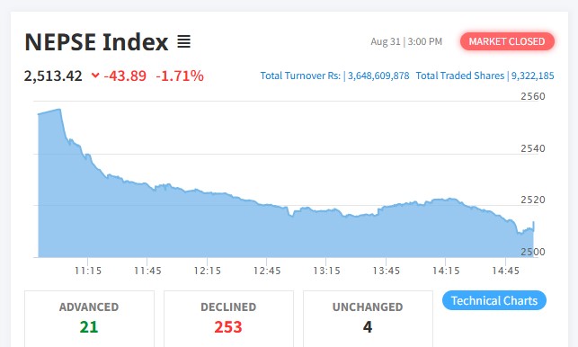Click the 11:15 time axis label

pos(88,271)
